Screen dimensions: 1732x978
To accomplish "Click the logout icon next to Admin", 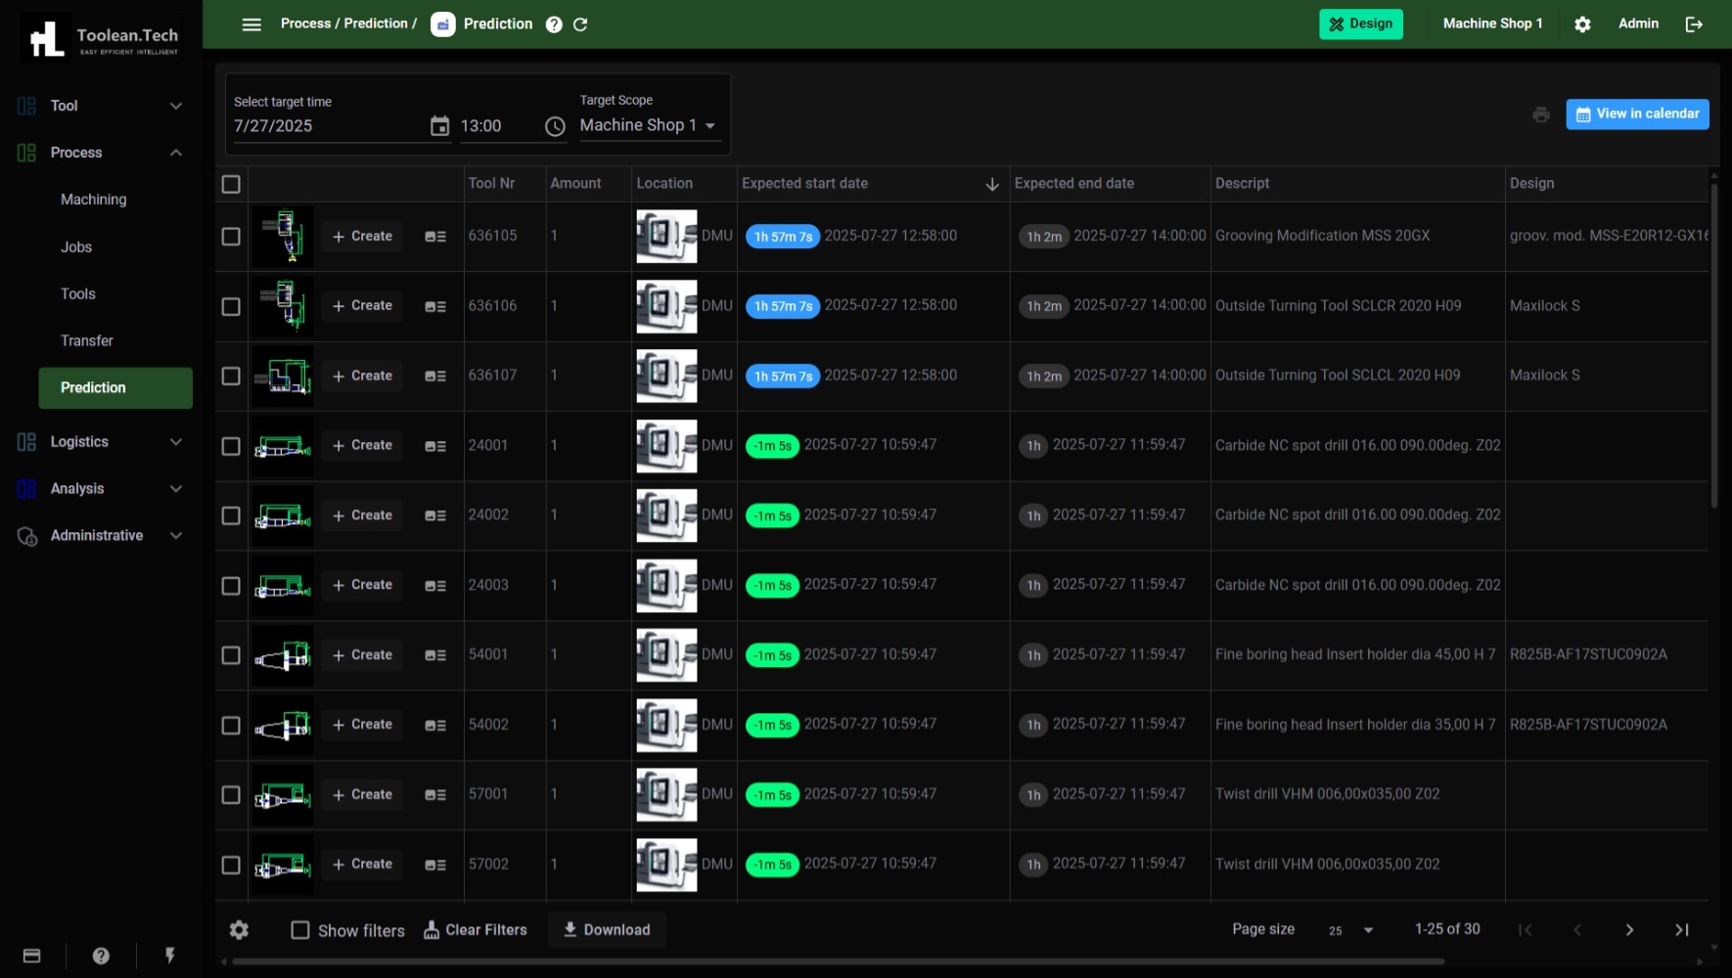I will pos(1694,24).
